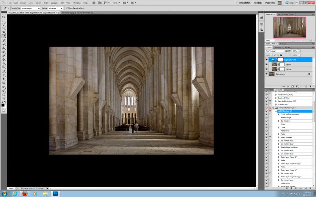This screenshot has height=197, width=316.
Task: Select the Rectangular Marquee tool
Action: point(4,21)
